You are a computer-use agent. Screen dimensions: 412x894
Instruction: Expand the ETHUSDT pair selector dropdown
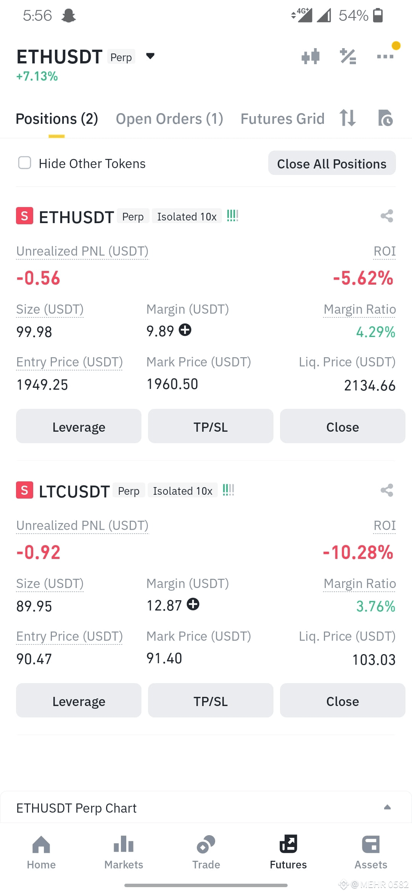coord(150,57)
